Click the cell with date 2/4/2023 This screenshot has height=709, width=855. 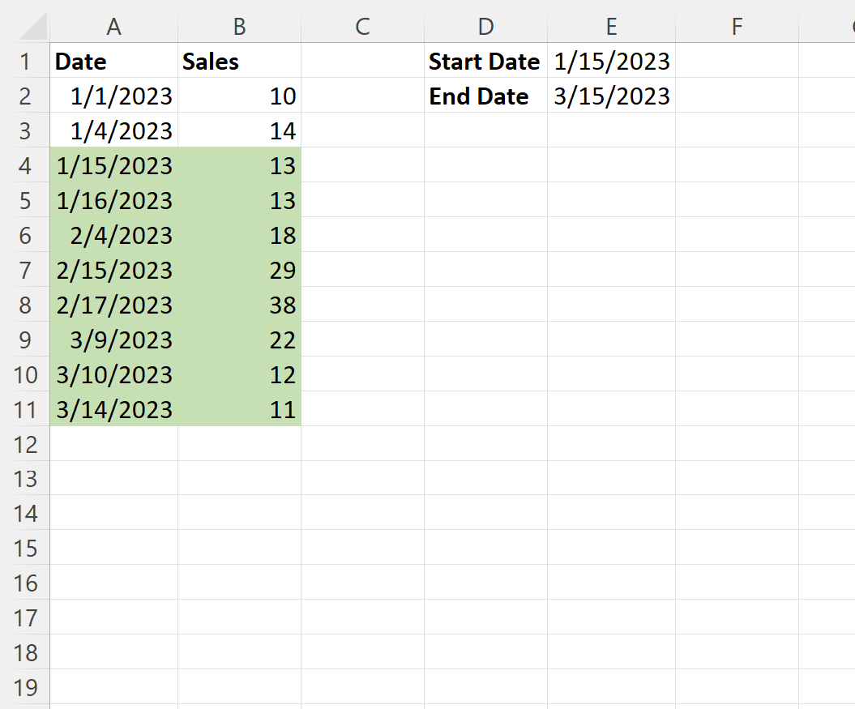pyautogui.click(x=113, y=235)
